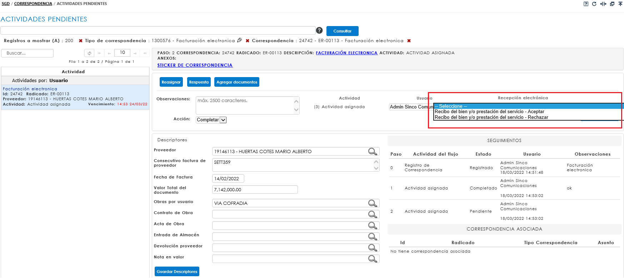Click the Contrato de Obra field
624x278 pixels.
coord(296,214)
